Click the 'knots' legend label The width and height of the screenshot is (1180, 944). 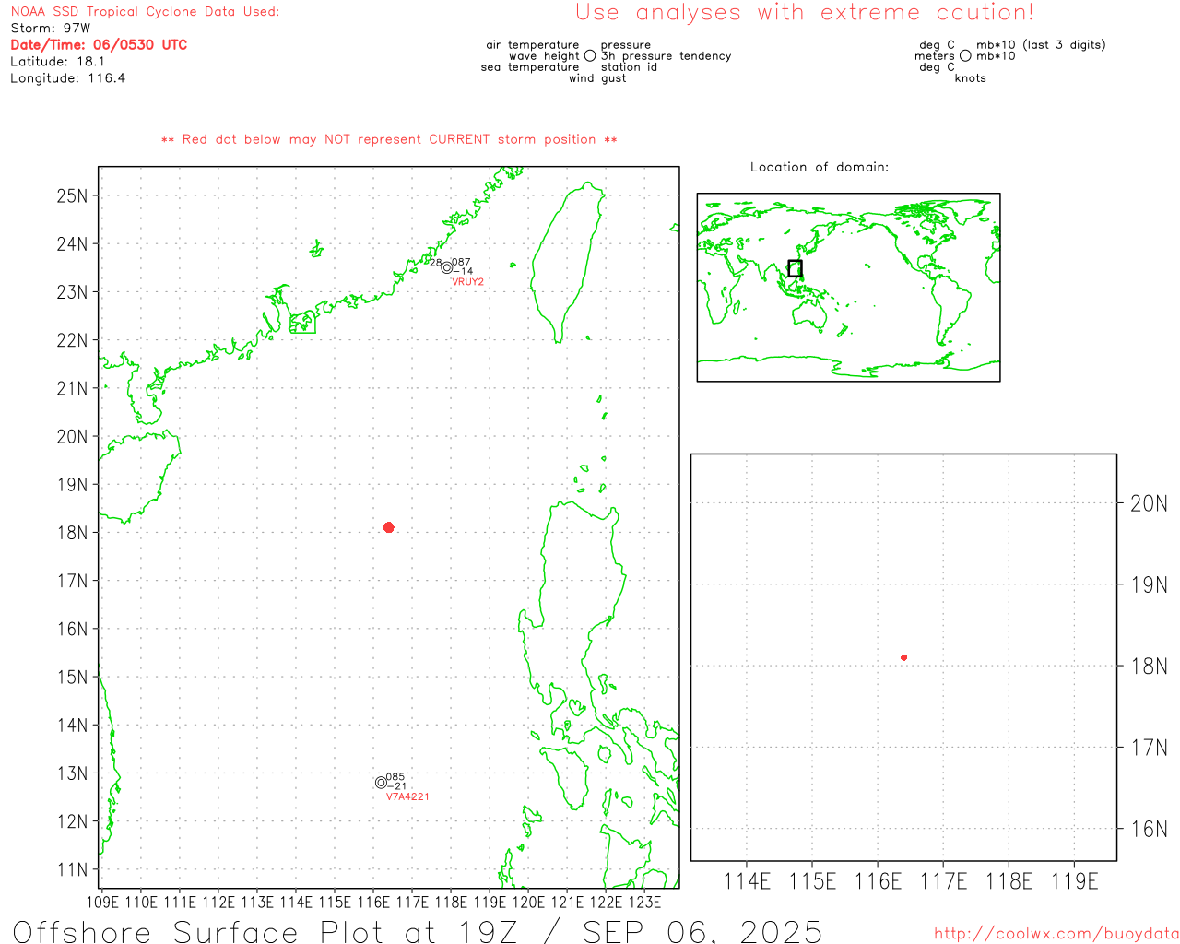click(x=971, y=78)
